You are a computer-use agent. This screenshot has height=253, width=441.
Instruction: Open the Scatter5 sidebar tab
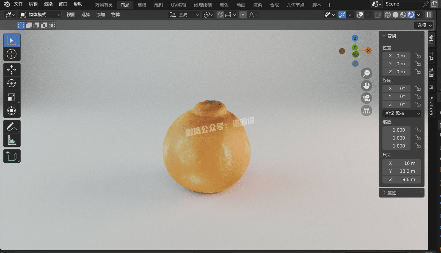pyautogui.click(x=431, y=106)
